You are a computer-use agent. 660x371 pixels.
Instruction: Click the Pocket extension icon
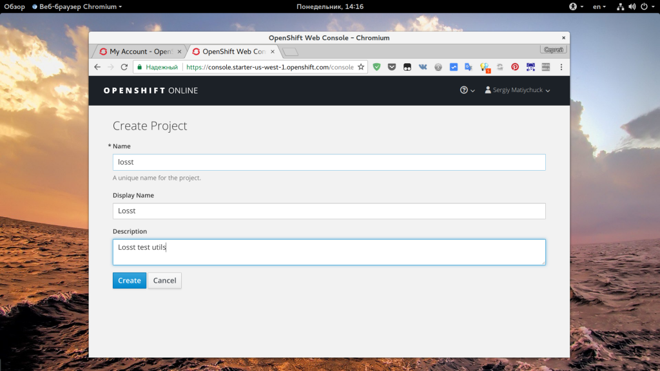pyautogui.click(x=392, y=67)
